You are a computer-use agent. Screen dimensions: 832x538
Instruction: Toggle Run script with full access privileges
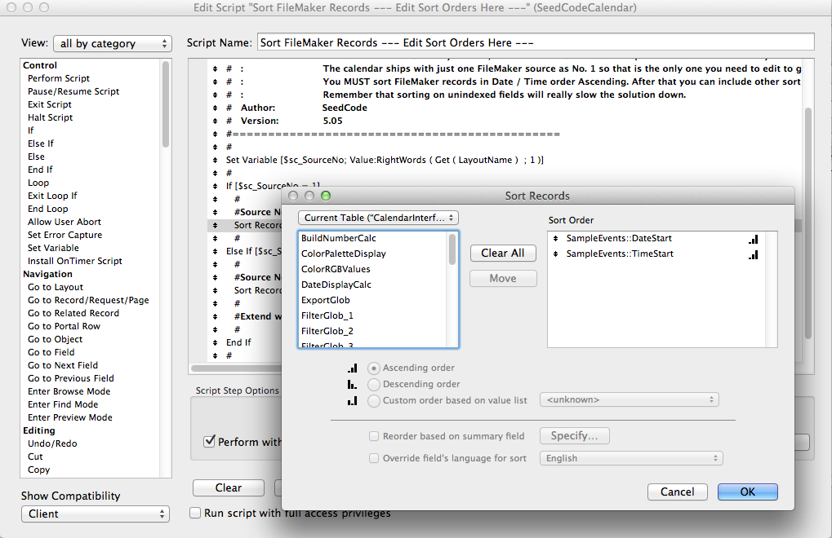point(195,514)
